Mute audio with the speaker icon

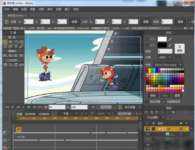93,107
